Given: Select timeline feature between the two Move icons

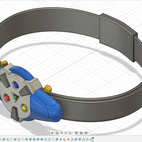Looking at the screenshot, I should point(65,139).
